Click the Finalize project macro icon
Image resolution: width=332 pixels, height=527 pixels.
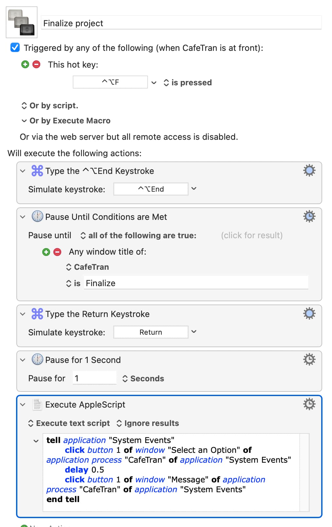pyautogui.click(x=22, y=22)
